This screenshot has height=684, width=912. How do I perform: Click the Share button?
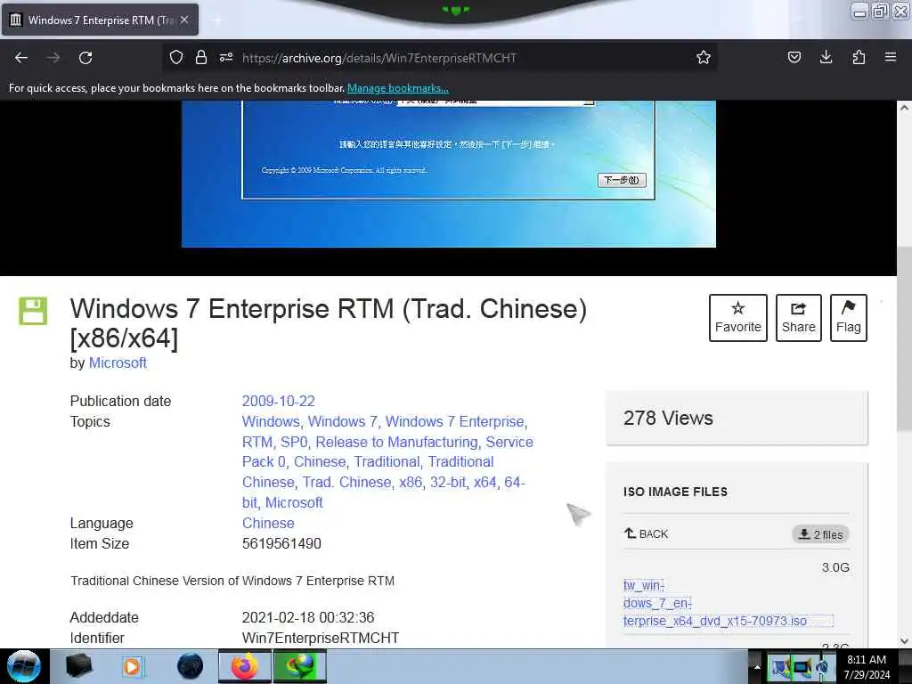coord(799,318)
